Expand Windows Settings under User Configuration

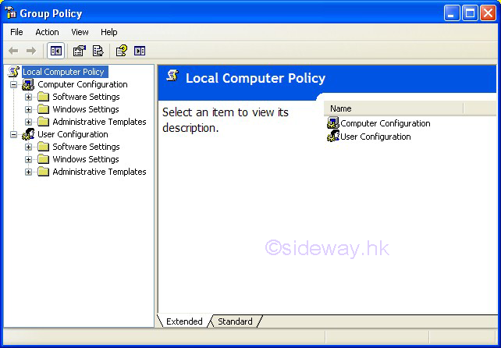pos(29,159)
